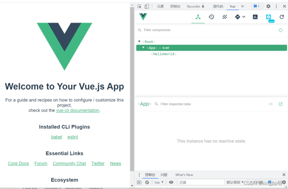Image resolution: width=288 pixels, height=189 pixels.
Task: Click the page scrollbar down arrow
Action: tap(132, 186)
